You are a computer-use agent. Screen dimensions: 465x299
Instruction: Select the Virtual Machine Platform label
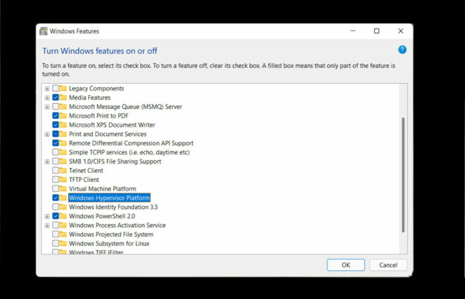click(102, 189)
